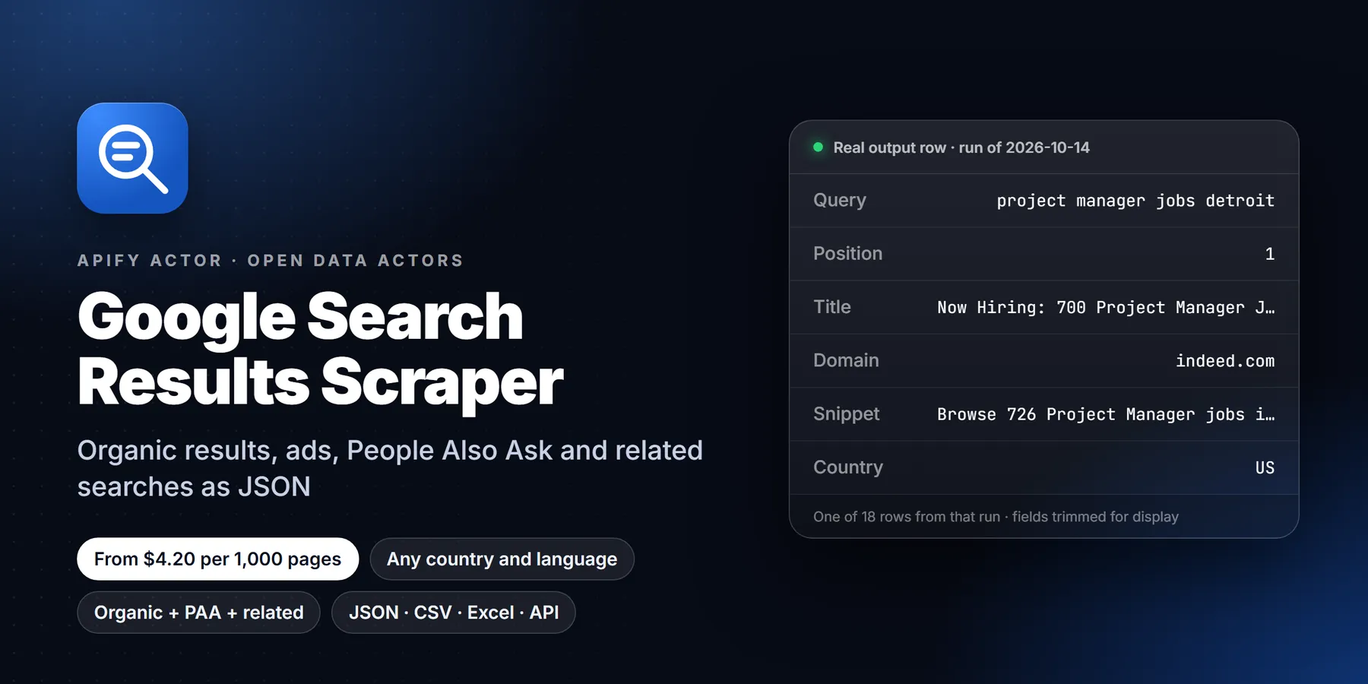Screen dimensions: 1368x684
Task: Select the title value "Now Hiring: 700 Project Manager J…"
Action: [1106, 308]
